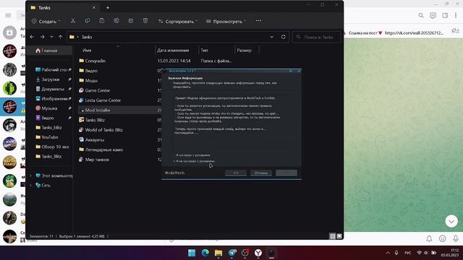463x260 pixels.
Task: Sort by "Дата изменения" column header
Action: (173, 51)
